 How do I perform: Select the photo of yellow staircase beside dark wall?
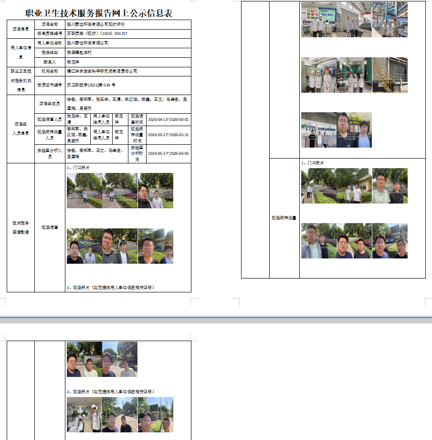(x=390, y=75)
